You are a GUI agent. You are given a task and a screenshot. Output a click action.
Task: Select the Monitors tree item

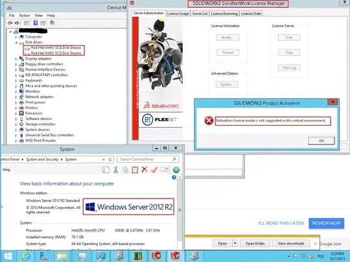32,91
